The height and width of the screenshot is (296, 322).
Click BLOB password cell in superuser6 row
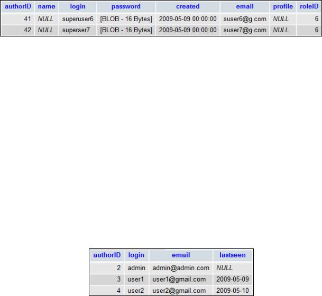(x=126, y=19)
